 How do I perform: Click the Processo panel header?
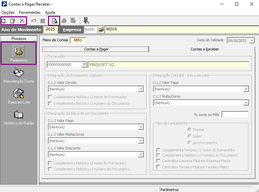coord(19,39)
